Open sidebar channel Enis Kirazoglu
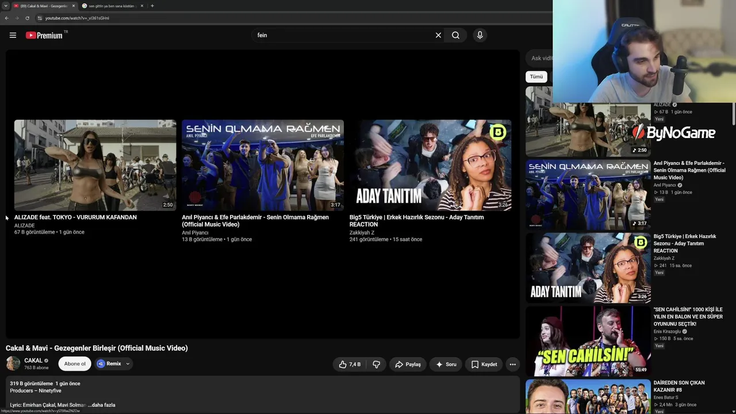 (x=667, y=332)
